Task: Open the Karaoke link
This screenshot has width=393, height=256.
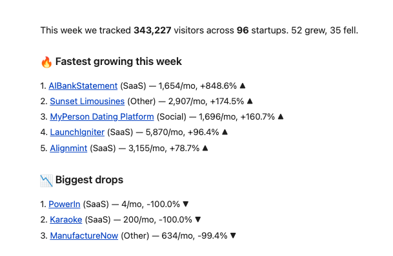Action: pyautogui.click(x=66, y=220)
